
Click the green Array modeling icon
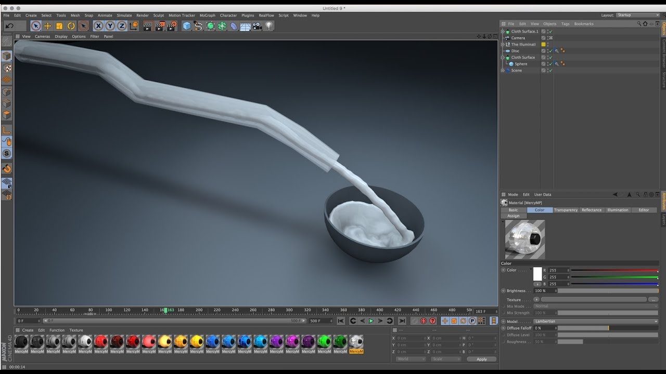[222, 26]
